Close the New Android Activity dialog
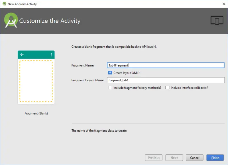 [x=224, y=4]
